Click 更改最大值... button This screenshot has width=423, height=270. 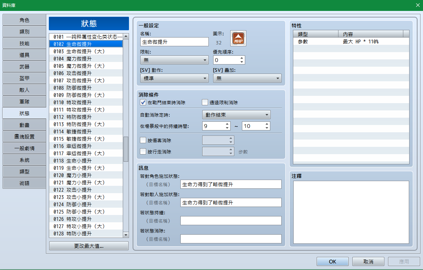pyautogui.click(x=89, y=246)
